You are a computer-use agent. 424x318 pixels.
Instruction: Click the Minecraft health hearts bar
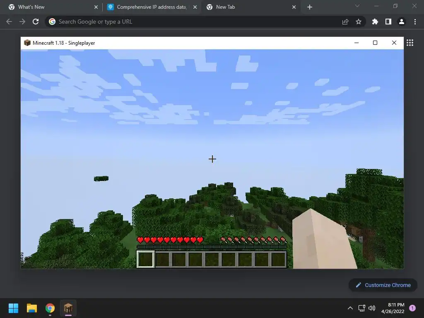point(170,240)
